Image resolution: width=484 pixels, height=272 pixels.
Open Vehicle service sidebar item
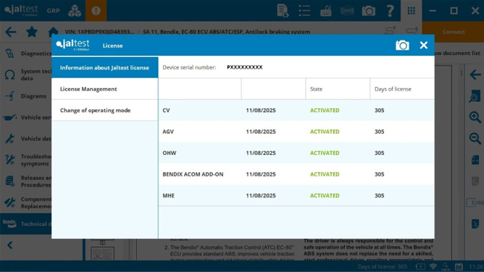[x=26, y=117]
